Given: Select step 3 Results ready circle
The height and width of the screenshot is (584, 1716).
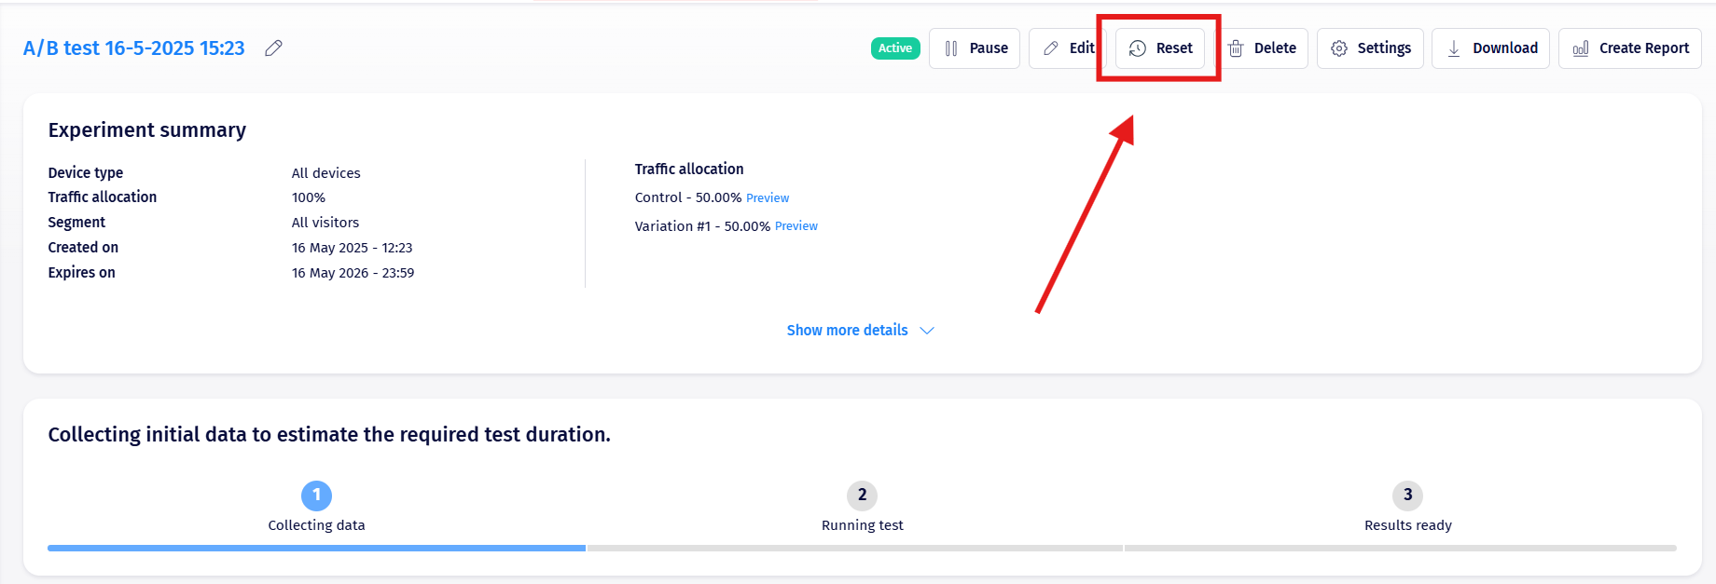Looking at the screenshot, I should [x=1408, y=496].
